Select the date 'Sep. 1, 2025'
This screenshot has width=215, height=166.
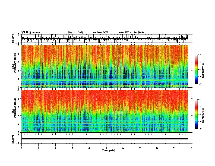(x=76, y=33)
